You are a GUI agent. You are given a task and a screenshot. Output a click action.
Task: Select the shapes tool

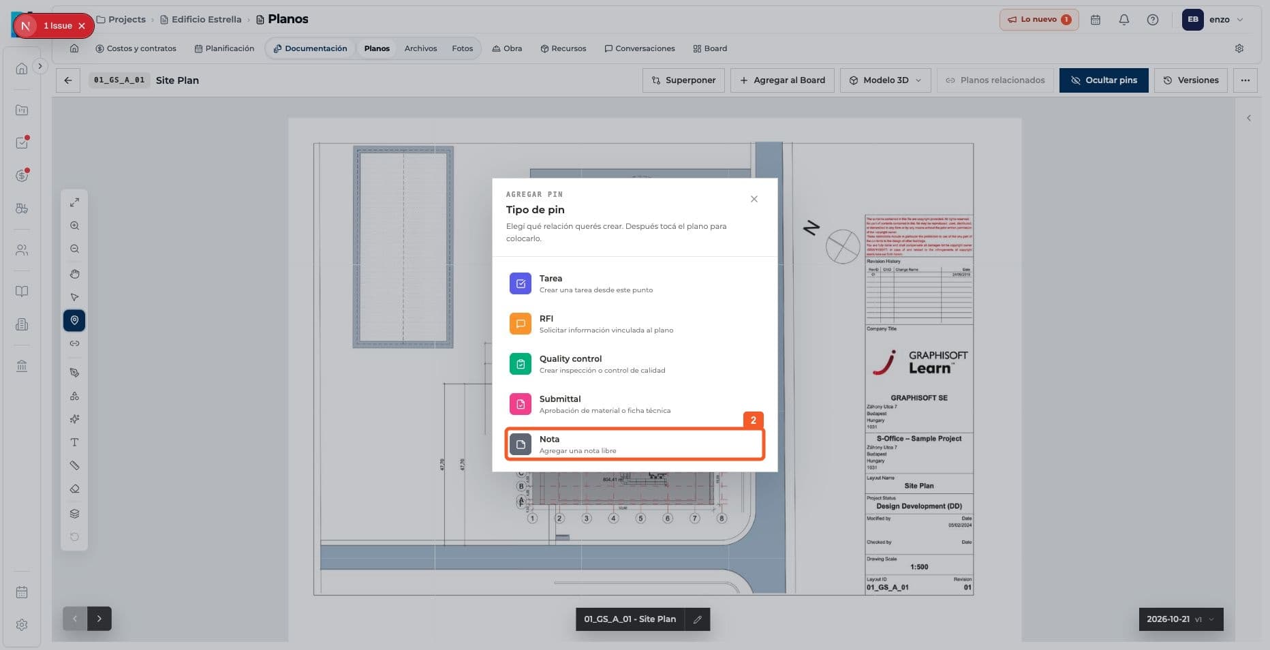[74, 396]
